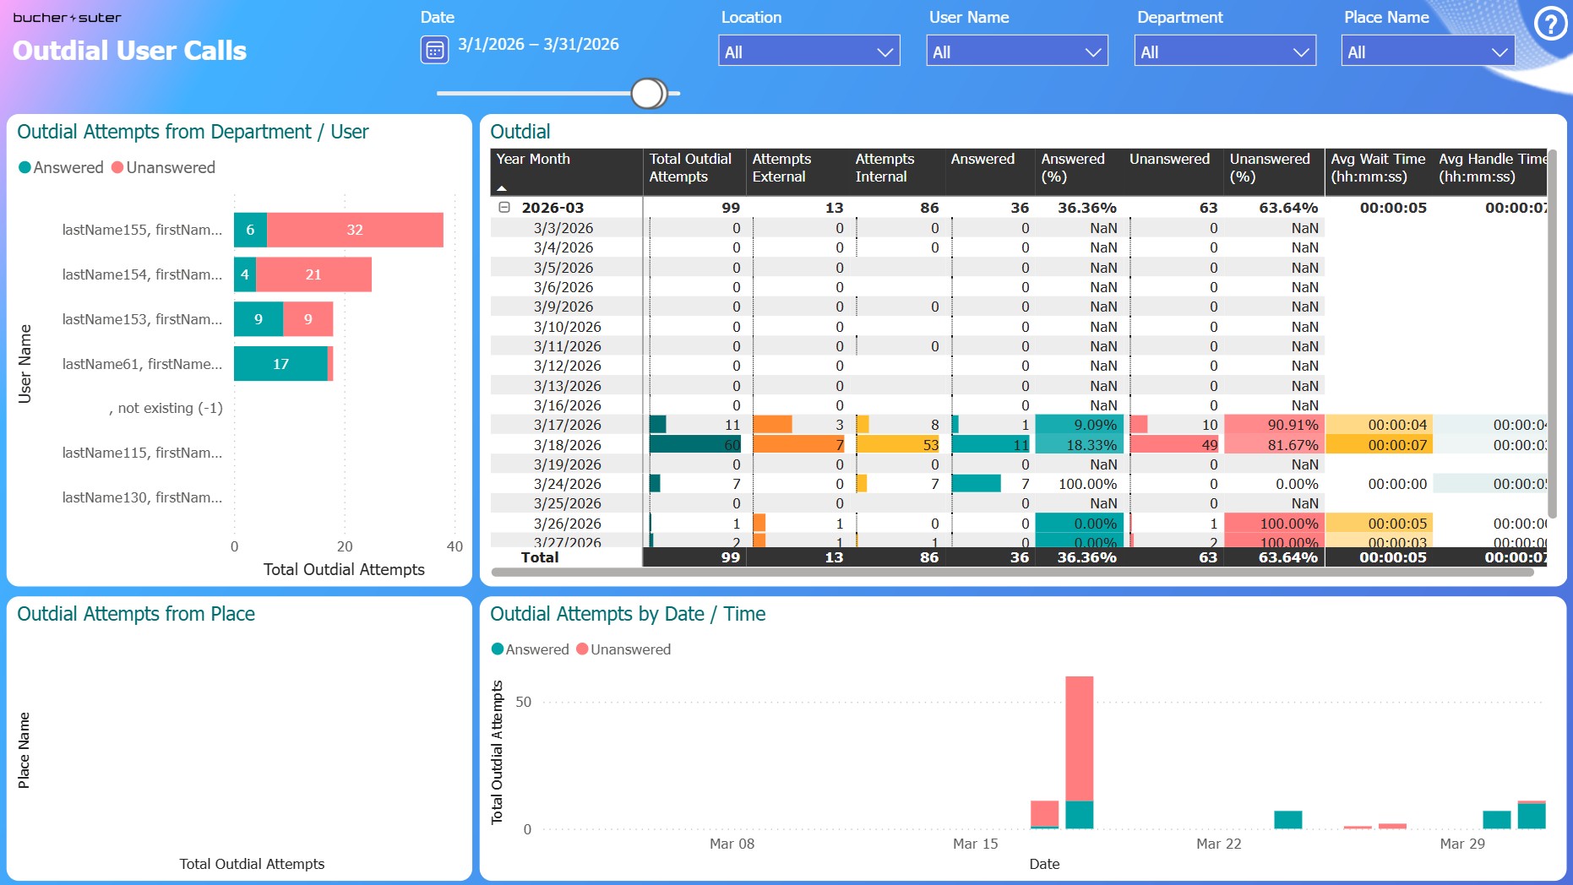Click the lastName115 user axis label
The image size is (1573, 885).
pyautogui.click(x=142, y=453)
